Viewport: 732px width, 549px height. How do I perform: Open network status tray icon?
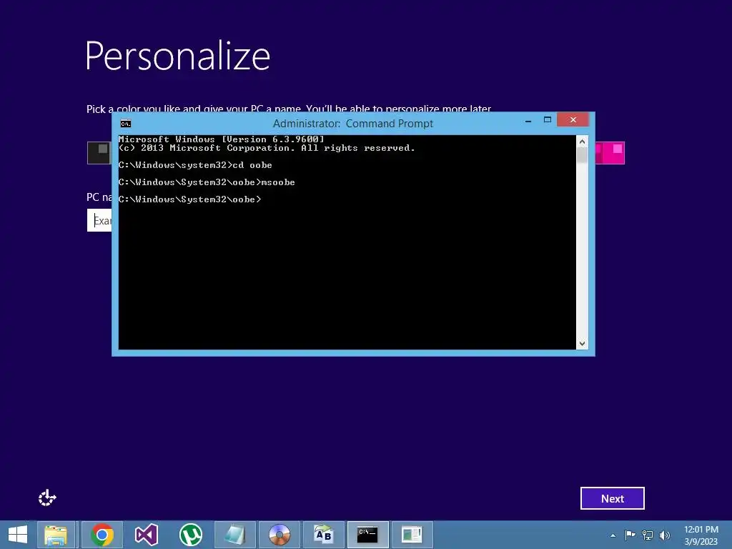pos(648,535)
